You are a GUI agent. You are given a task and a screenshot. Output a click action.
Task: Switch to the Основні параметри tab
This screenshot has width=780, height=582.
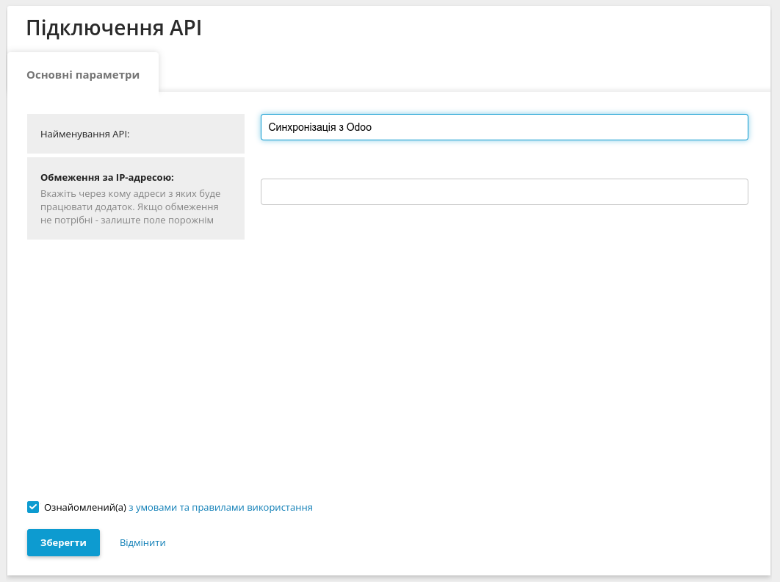click(82, 74)
